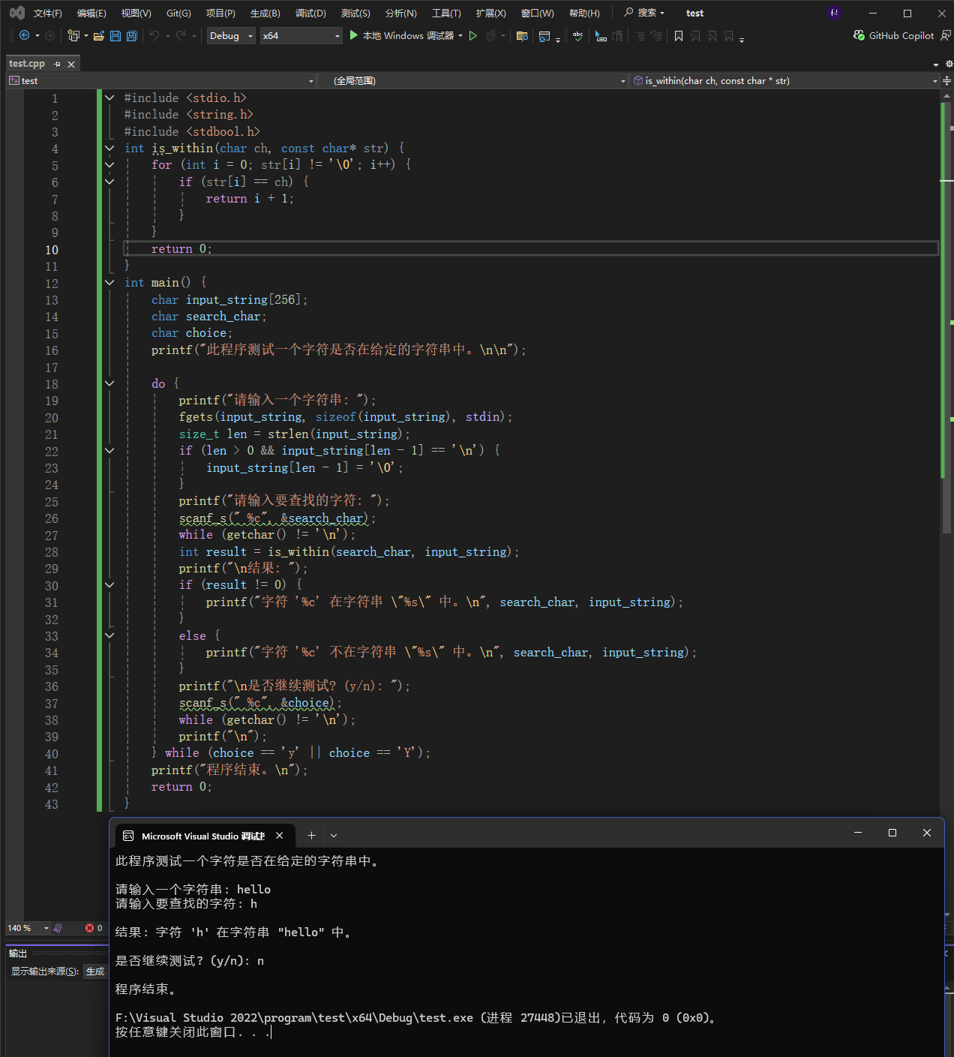Open the 生成 output source dropdown
Image resolution: width=954 pixels, height=1057 pixels.
click(95, 971)
